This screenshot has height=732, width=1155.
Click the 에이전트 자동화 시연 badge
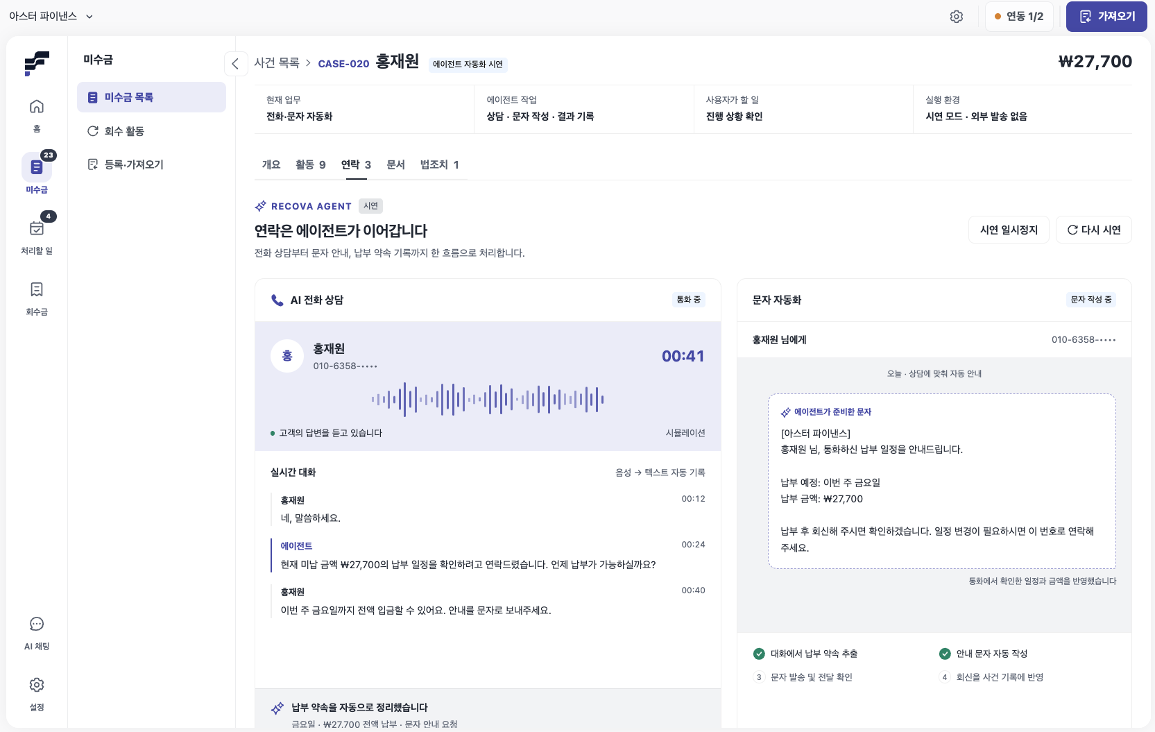[x=468, y=65]
